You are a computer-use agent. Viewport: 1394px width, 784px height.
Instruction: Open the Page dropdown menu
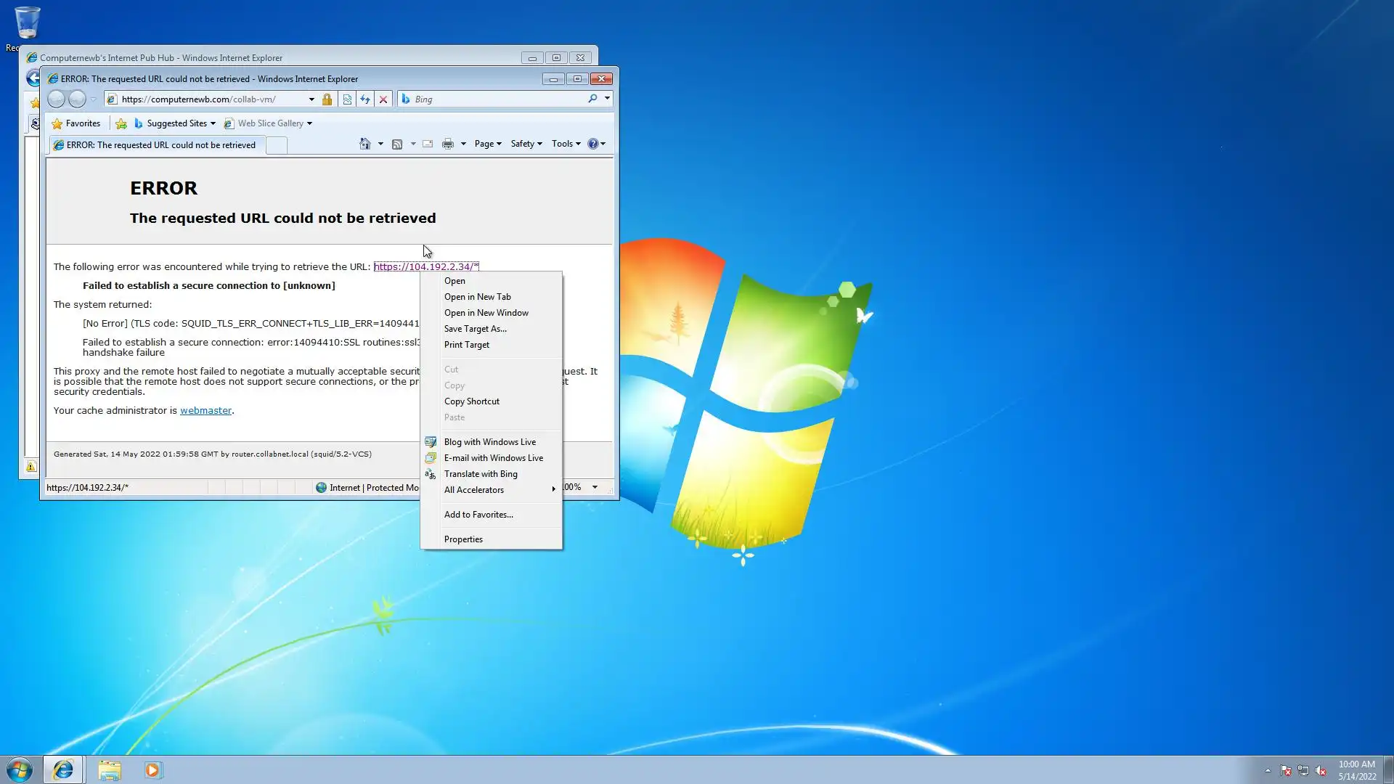coord(487,144)
